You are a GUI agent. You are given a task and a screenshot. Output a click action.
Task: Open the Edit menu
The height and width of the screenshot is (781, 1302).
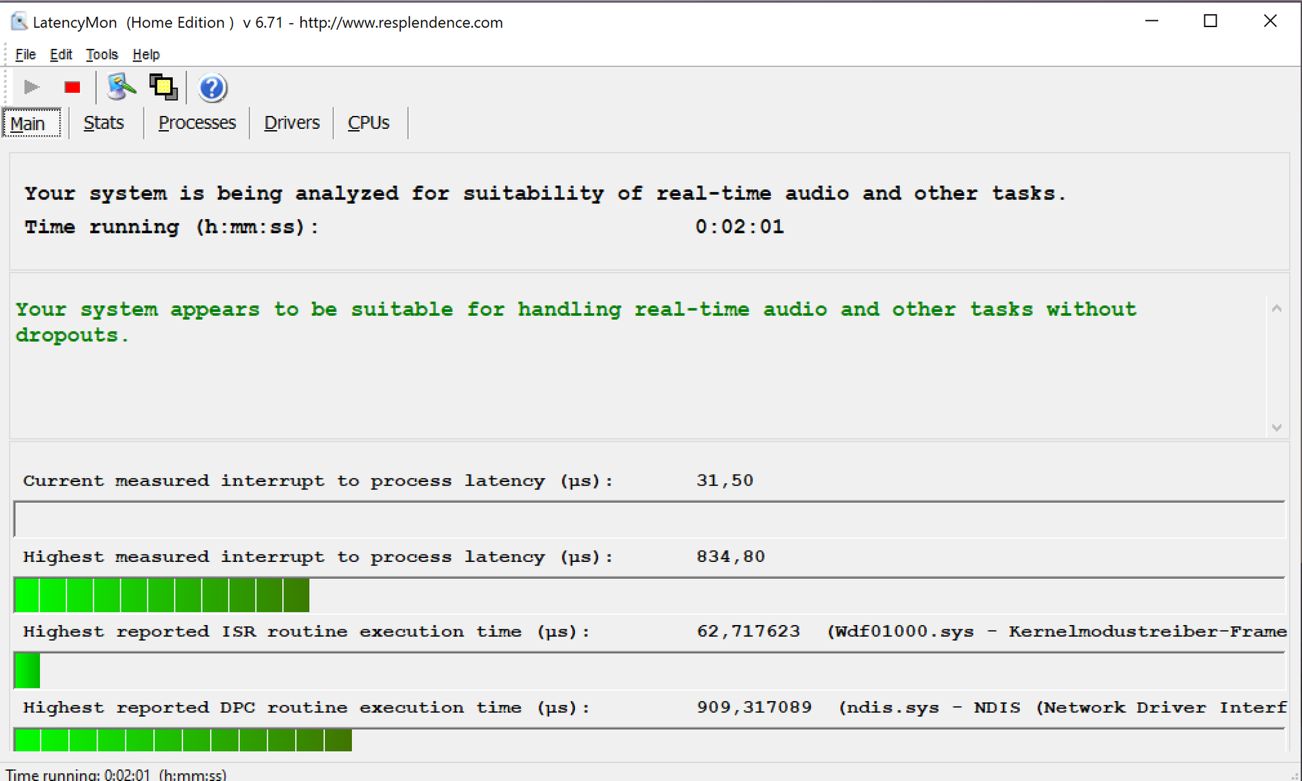point(61,54)
